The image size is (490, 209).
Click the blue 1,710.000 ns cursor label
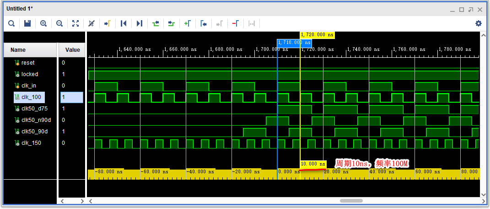click(294, 43)
